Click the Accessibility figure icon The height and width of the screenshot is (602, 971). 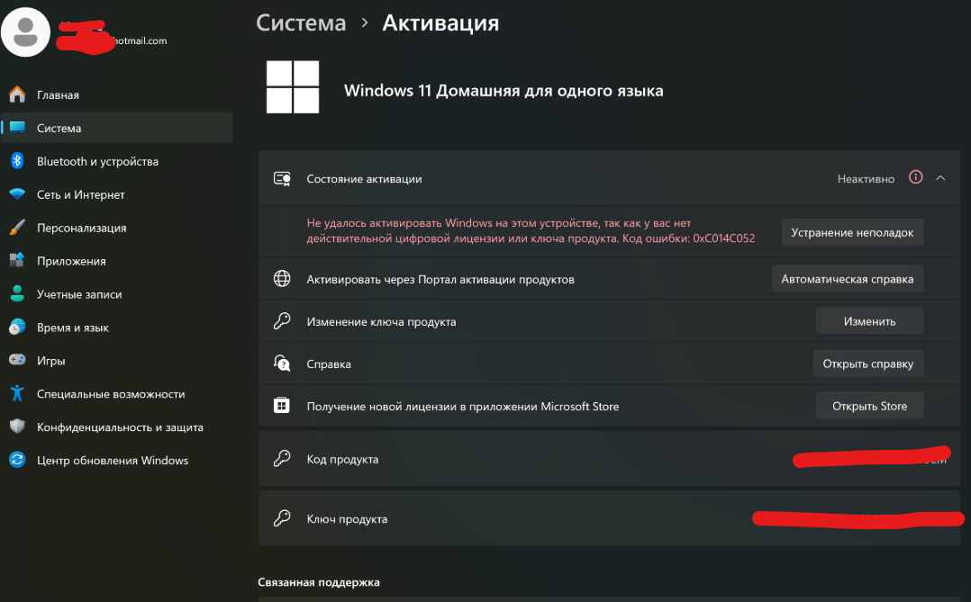coord(17,393)
